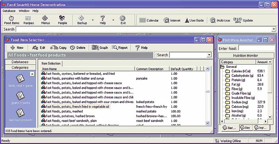Select lamb, veal + game category
The width and height of the screenshot is (279, 144).
[21, 81]
